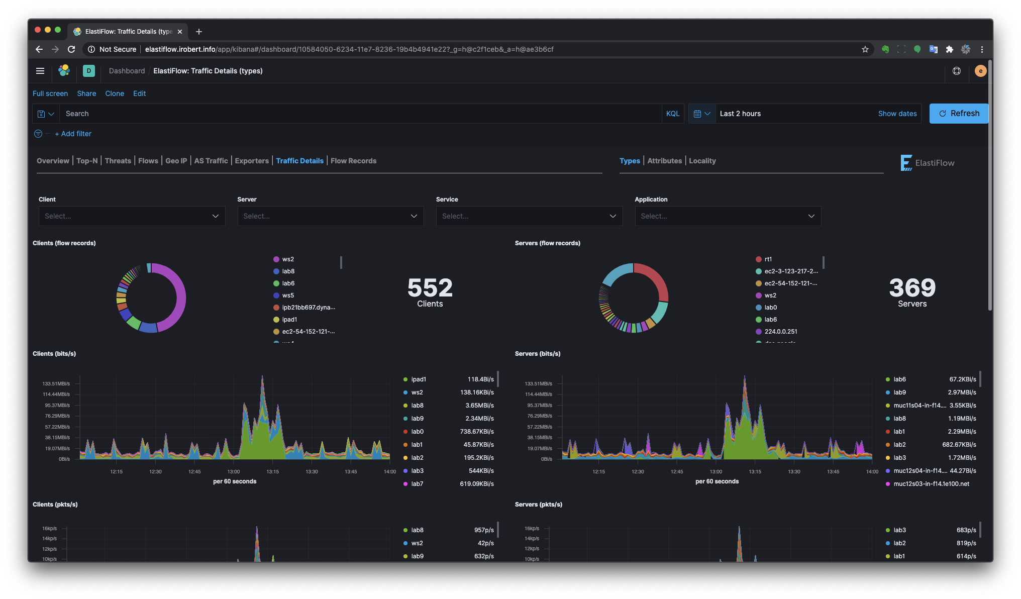Click the Edit dashboard link
Image resolution: width=1021 pixels, height=599 pixels.
point(140,93)
